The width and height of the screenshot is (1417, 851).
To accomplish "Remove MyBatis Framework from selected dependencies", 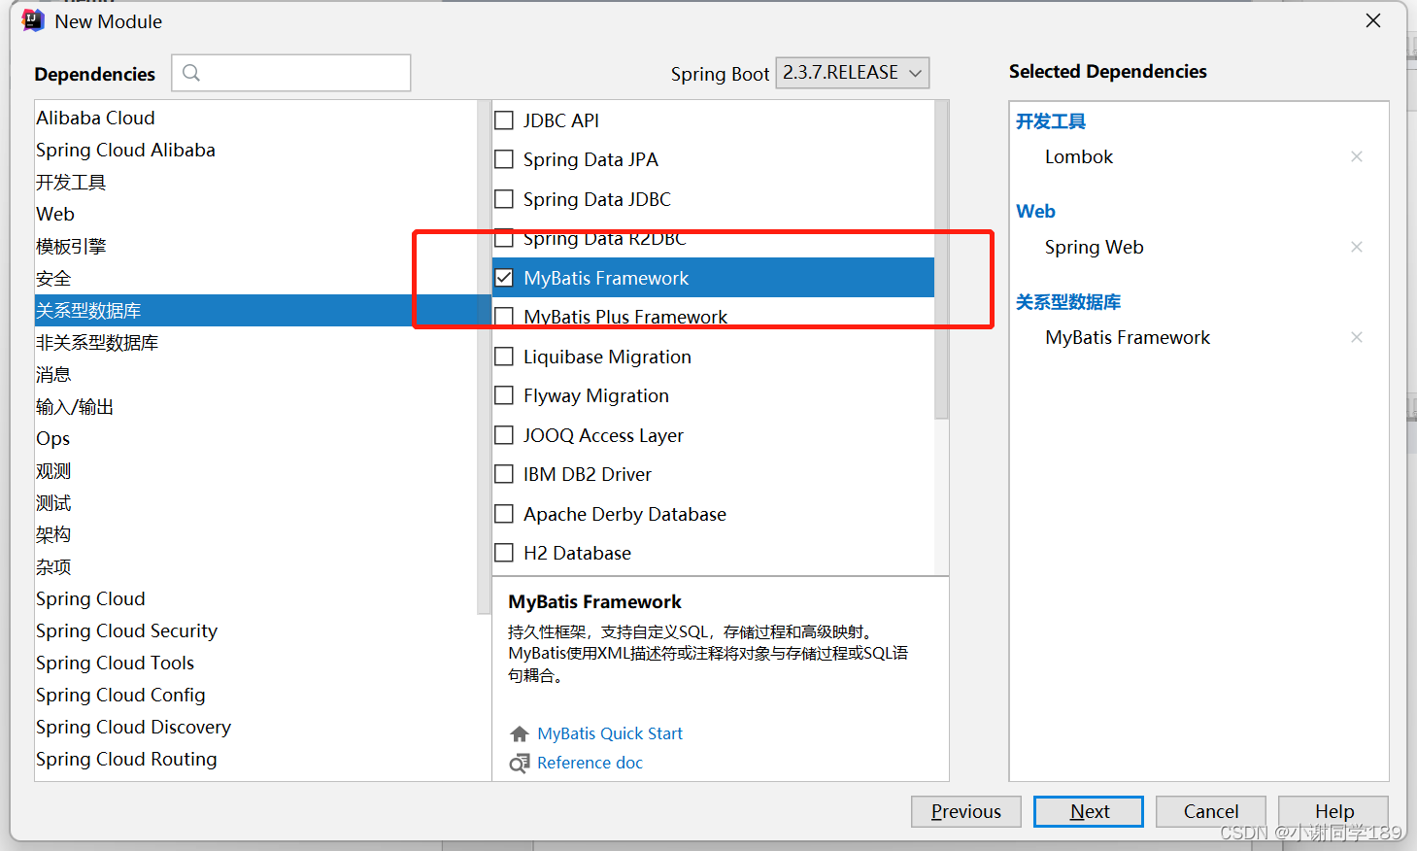I will point(1357,337).
